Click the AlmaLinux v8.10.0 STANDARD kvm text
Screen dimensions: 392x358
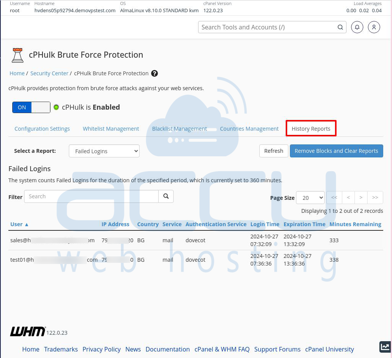click(159, 10)
